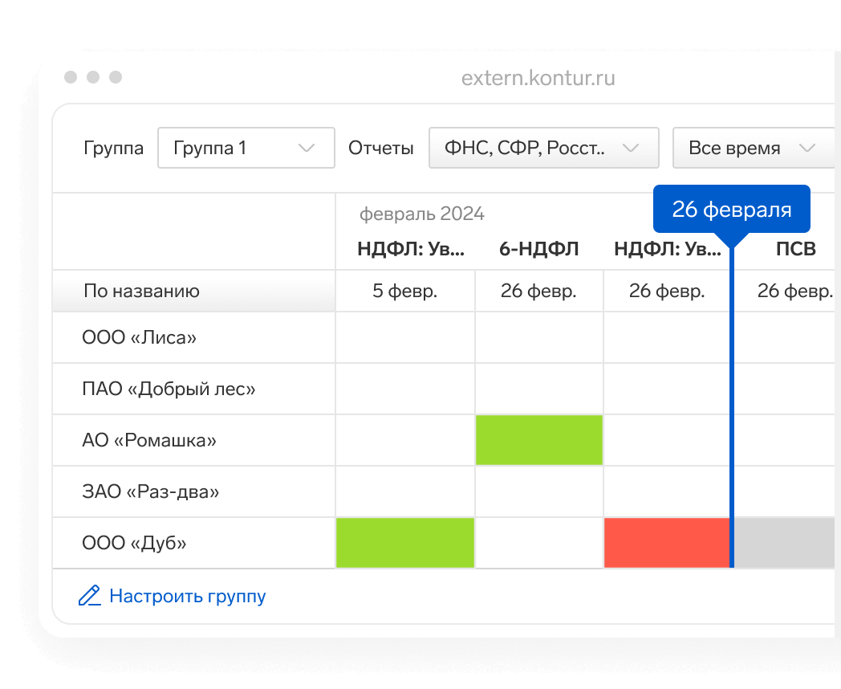The width and height of the screenshot is (841, 689).
Task: Click the red НДФЛ cell for ООО «Дуб»
Action: tap(666, 543)
